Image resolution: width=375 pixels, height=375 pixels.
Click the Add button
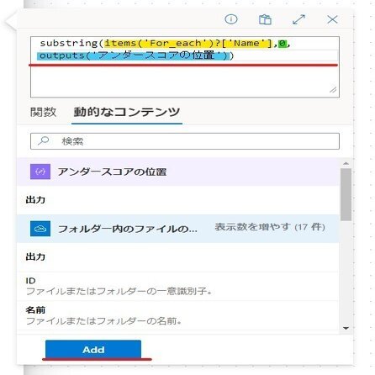point(93,349)
